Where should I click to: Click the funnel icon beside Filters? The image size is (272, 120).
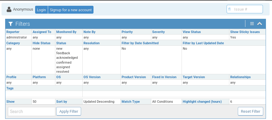pos(11,24)
